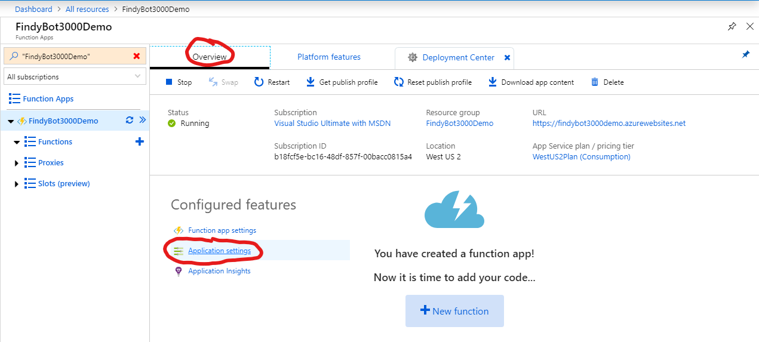The width and height of the screenshot is (759, 342).
Task: Click the Swap slots icon
Action: pos(213,82)
